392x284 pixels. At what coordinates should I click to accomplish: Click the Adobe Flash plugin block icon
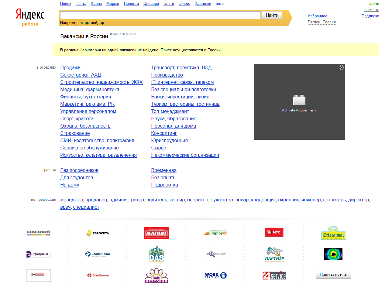(299, 100)
